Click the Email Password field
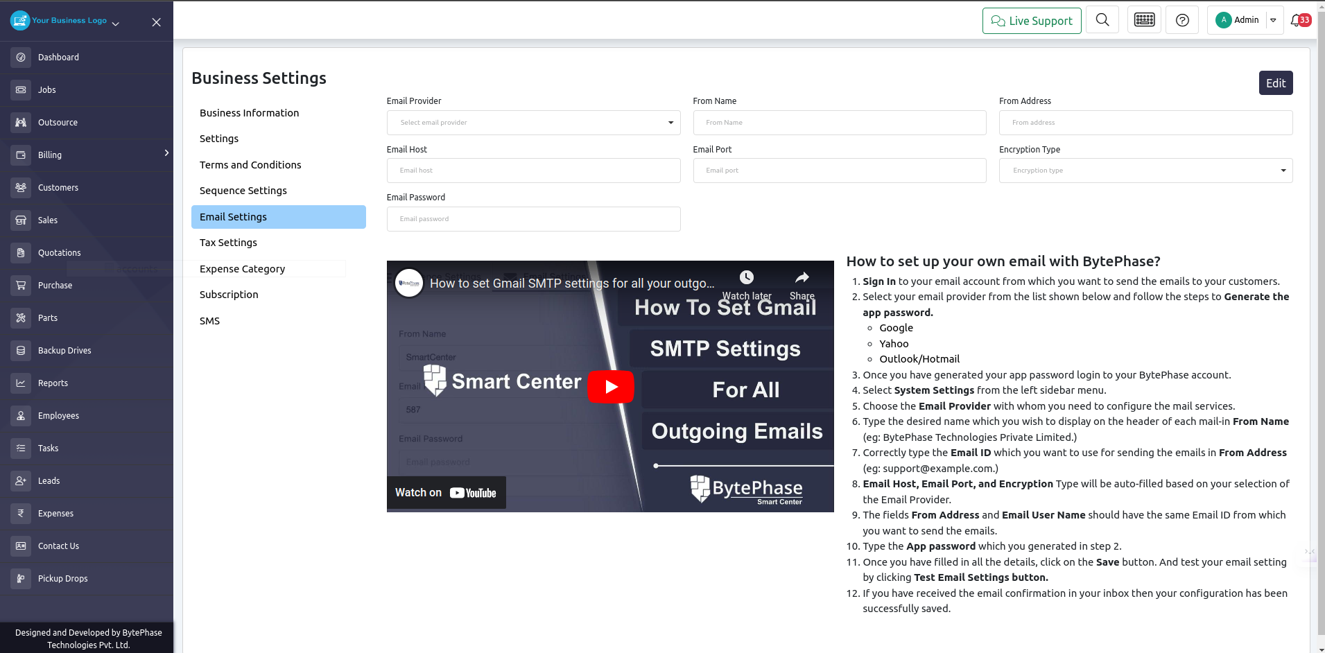This screenshot has width=1325, height=653. click(533, 219)
